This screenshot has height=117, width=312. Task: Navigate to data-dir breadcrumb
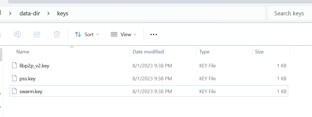tap(30, 13)
